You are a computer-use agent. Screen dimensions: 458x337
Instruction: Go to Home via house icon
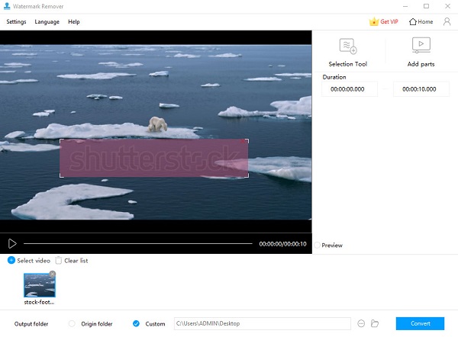[x=421, y=21]
